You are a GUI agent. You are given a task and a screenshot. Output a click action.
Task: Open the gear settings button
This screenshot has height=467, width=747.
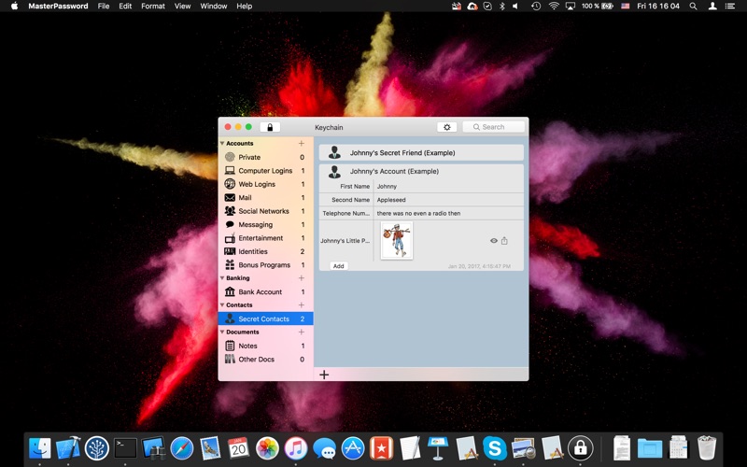pos(447,127)
